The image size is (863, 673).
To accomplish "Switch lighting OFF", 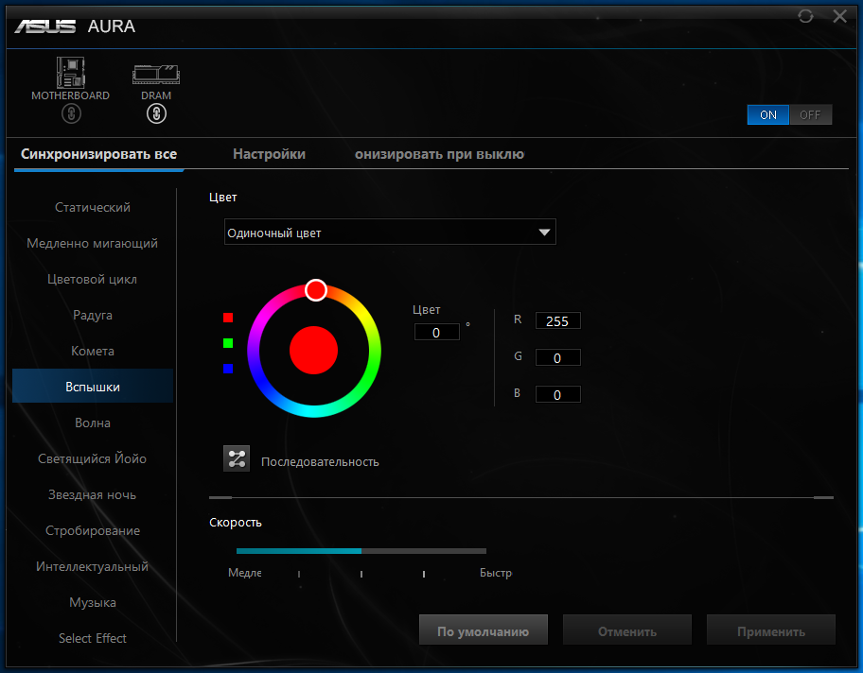I will pyautogui.click(x=810, y=115).
